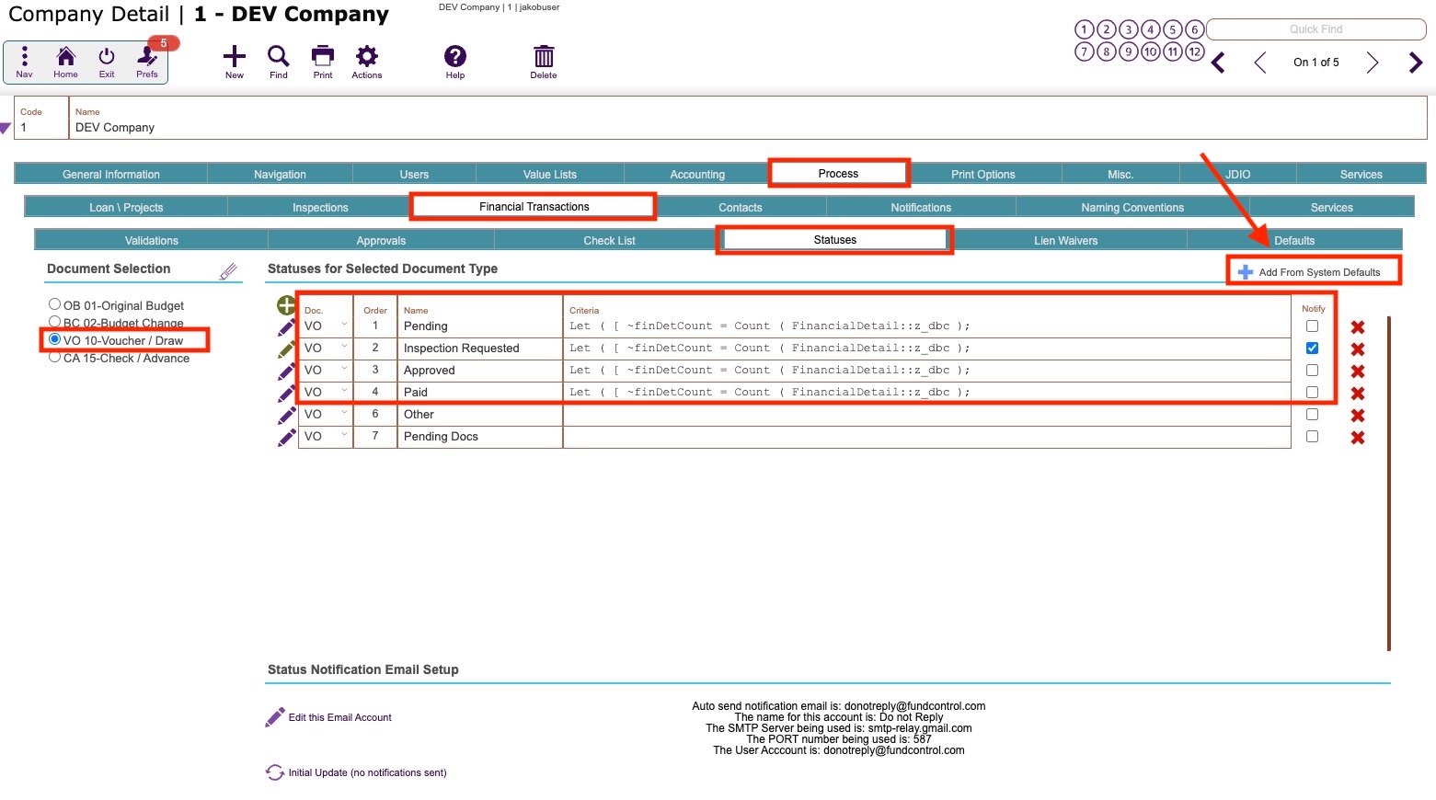The height and width of the screenshot is (800, 1436).
Task: Click Edit this Email Account link
Action: [x=328, y=717]
